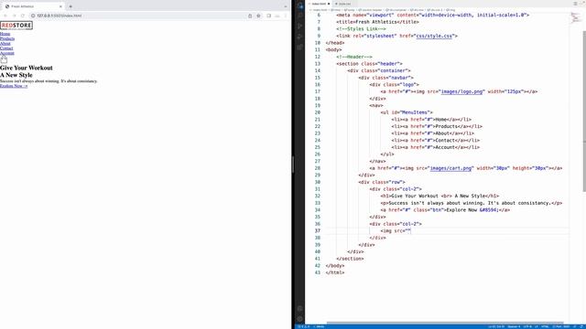Open the Home link on the webpage

point(5,34)
